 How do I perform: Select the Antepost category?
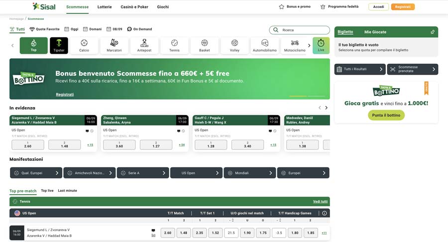point(144,45)
